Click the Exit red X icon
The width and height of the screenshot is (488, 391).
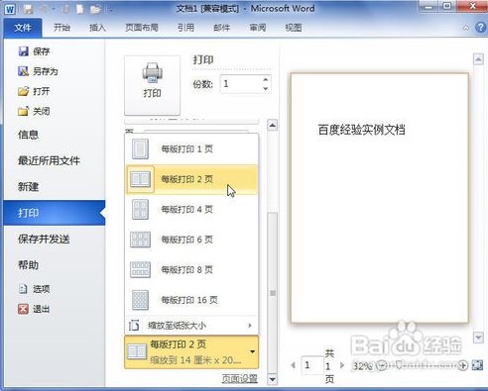(x=23, y=309)
